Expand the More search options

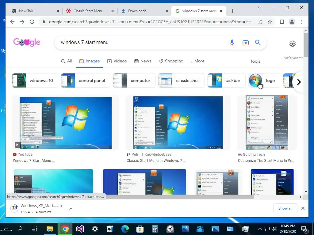(198, 61)
